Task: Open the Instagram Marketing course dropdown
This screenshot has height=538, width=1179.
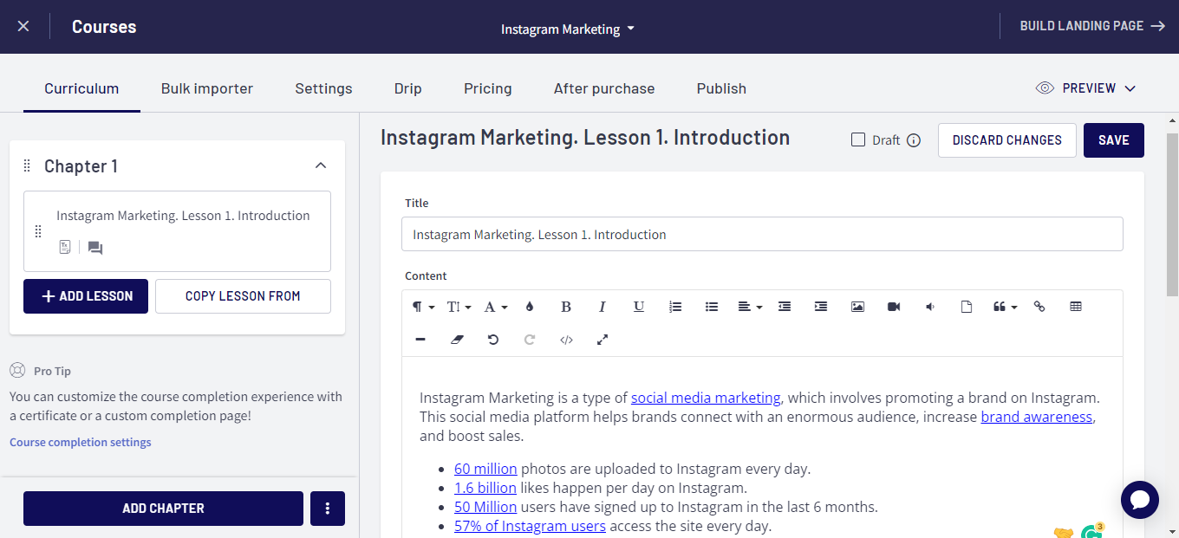Action: point(568,29)
